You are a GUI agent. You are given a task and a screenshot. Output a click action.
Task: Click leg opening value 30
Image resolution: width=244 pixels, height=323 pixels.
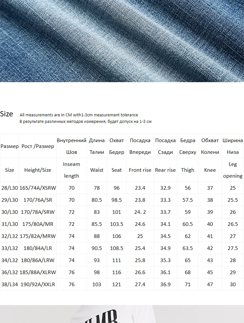233,284
